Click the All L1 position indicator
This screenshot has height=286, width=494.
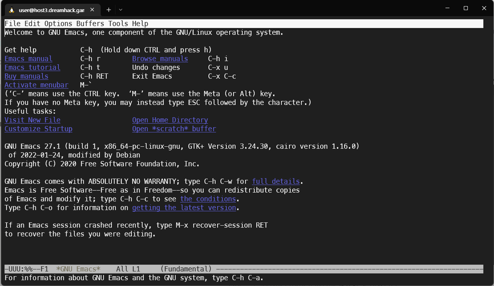coord(128,269)
